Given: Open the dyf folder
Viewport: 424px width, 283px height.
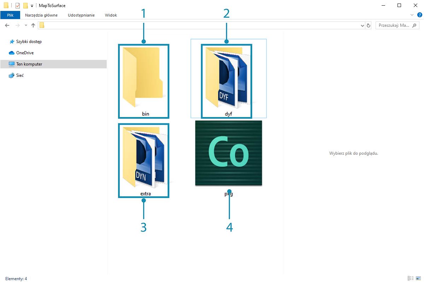Looking at the screenshot, I should (226, 81).
